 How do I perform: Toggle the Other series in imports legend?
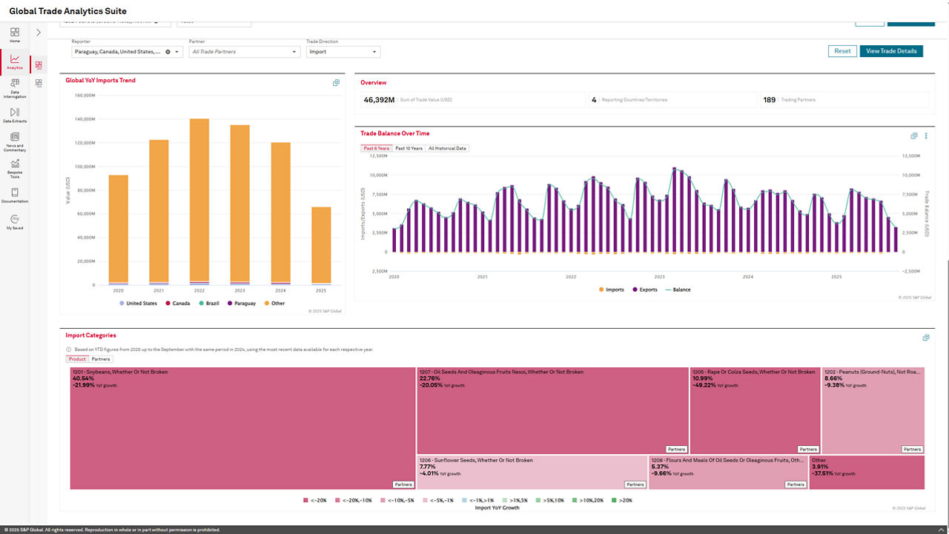[x=274, y=303]
